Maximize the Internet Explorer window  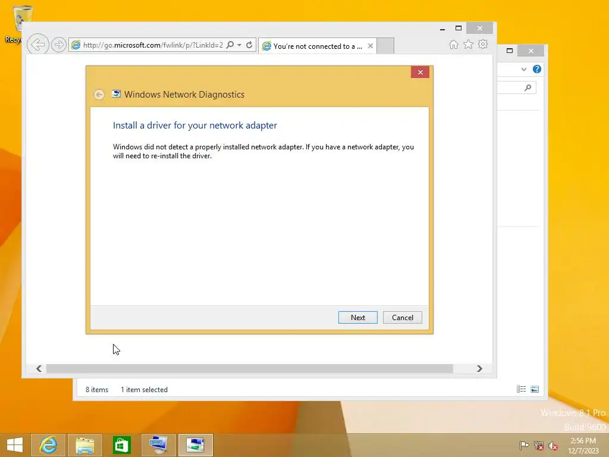[459, 28]
